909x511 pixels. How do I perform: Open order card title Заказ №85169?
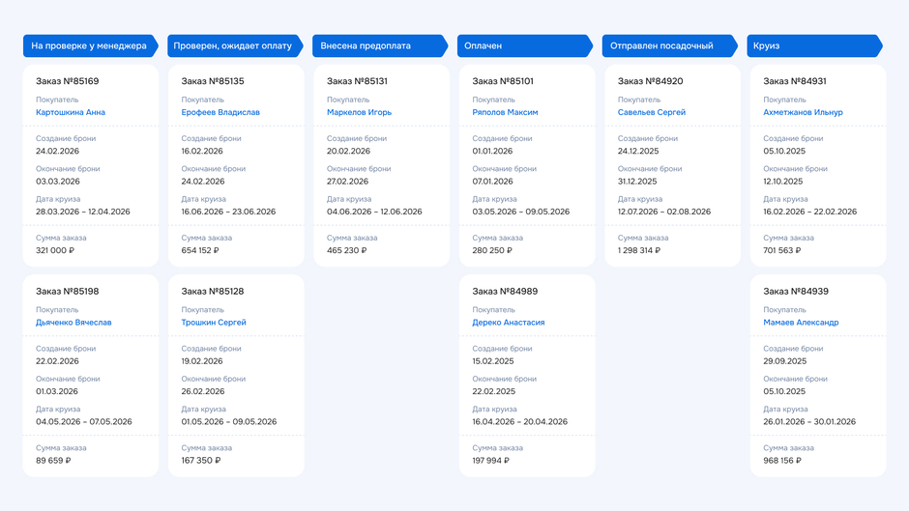coord(68,81)
